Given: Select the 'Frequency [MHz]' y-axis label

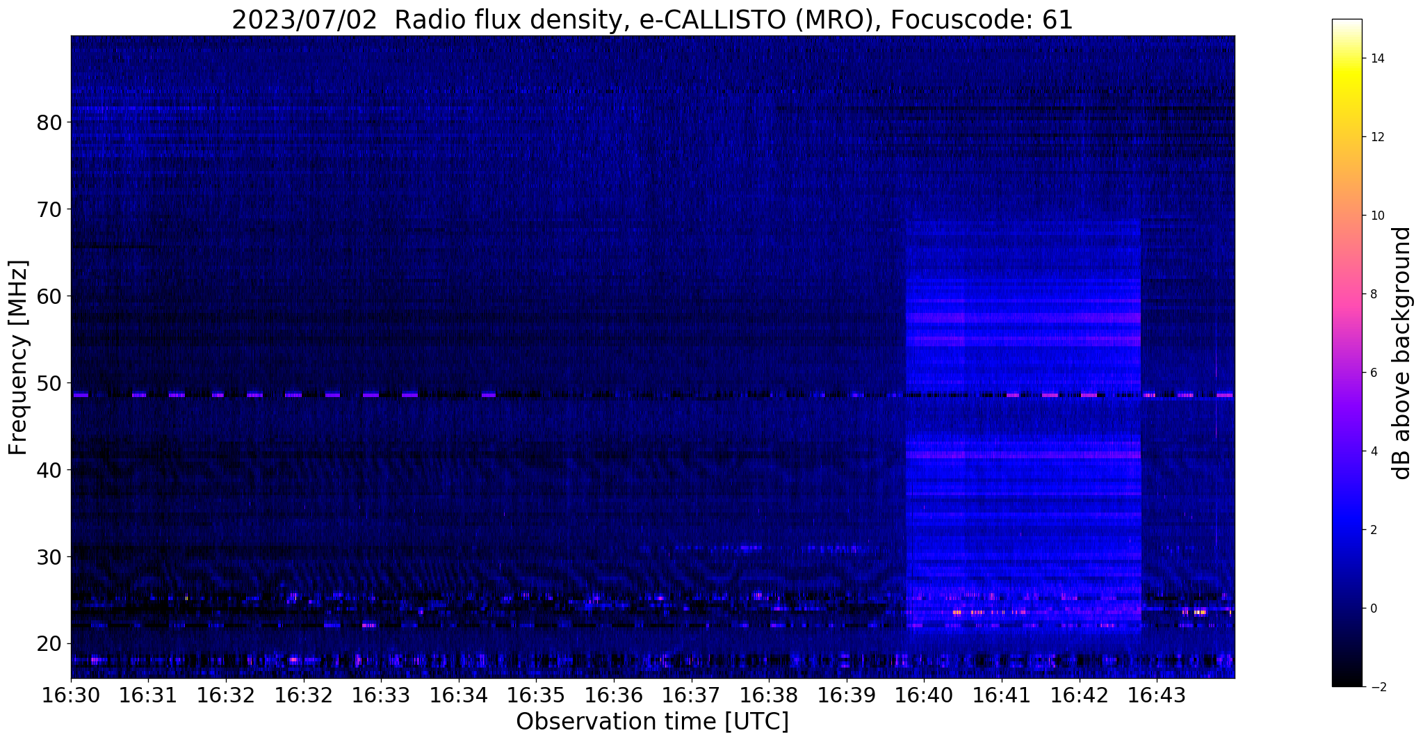Looking at the screenshot, I should 18,357.
